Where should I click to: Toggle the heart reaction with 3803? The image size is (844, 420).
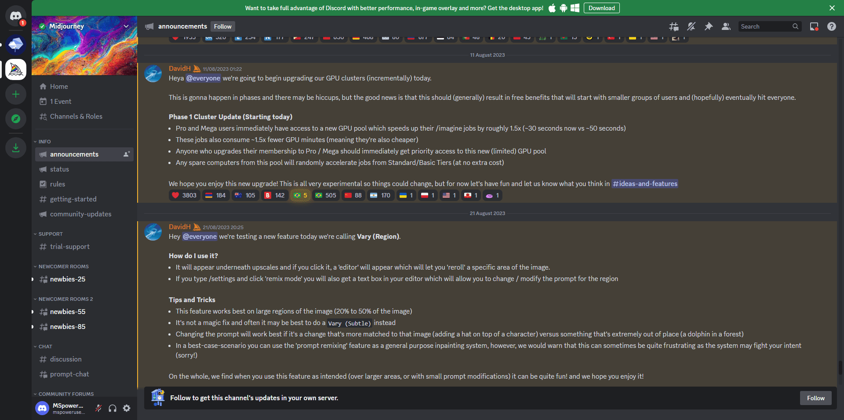[x=185, y=195]
